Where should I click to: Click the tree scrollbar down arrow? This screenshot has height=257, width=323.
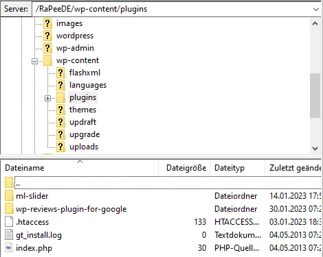(x=315, y=149)
